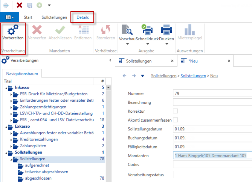This screenshot has width=252, height=182.
Task: Click the application logo icon top-left
Action: (x=6, y=5)
